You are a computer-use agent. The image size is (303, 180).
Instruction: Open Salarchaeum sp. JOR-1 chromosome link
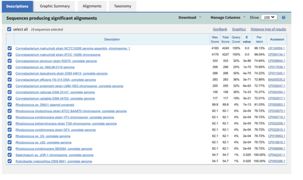click(55, 155)
